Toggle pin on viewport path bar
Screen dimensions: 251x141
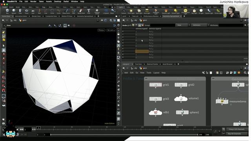(x=102, y=20)
